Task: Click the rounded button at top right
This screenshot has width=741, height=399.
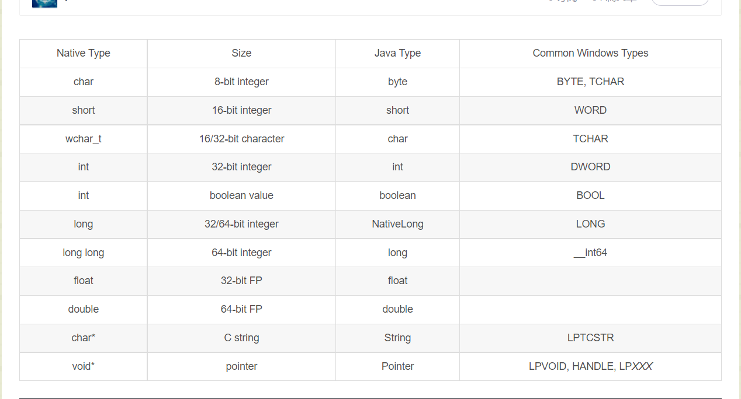Action: pyautogui.click(x=680, y=2)
